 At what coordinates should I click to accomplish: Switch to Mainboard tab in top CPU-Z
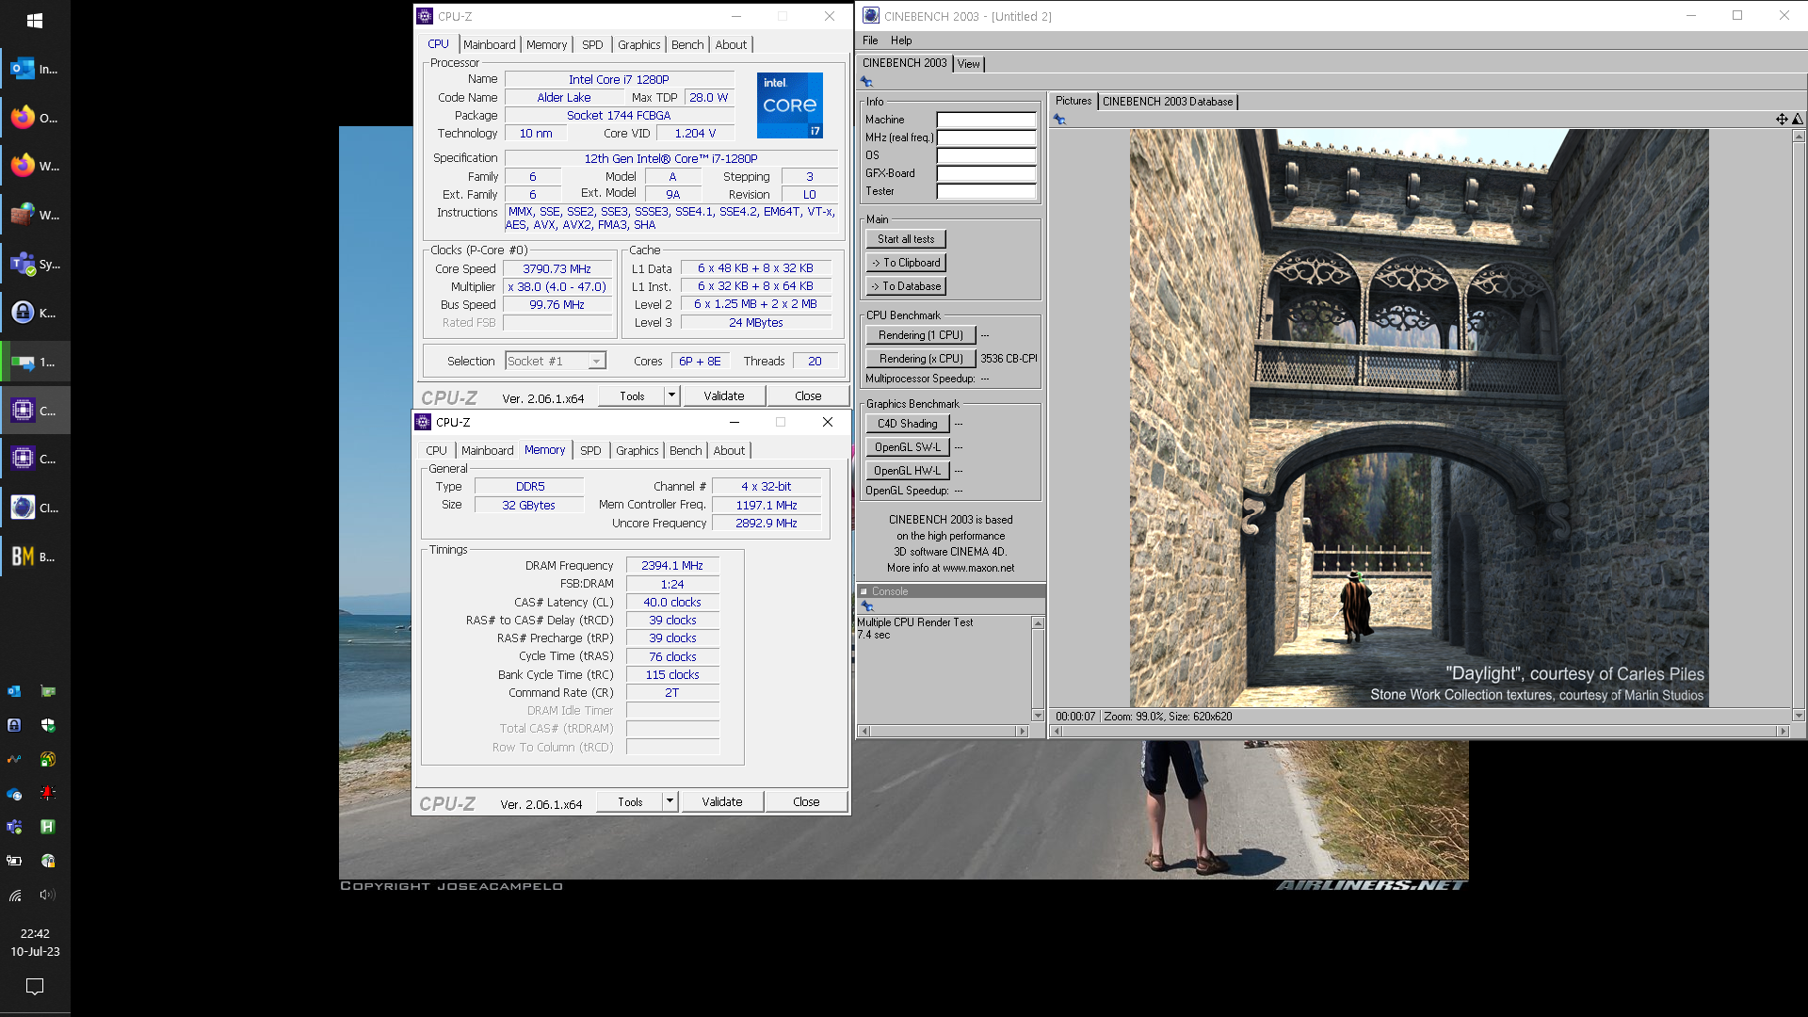(x=489, y=44)
